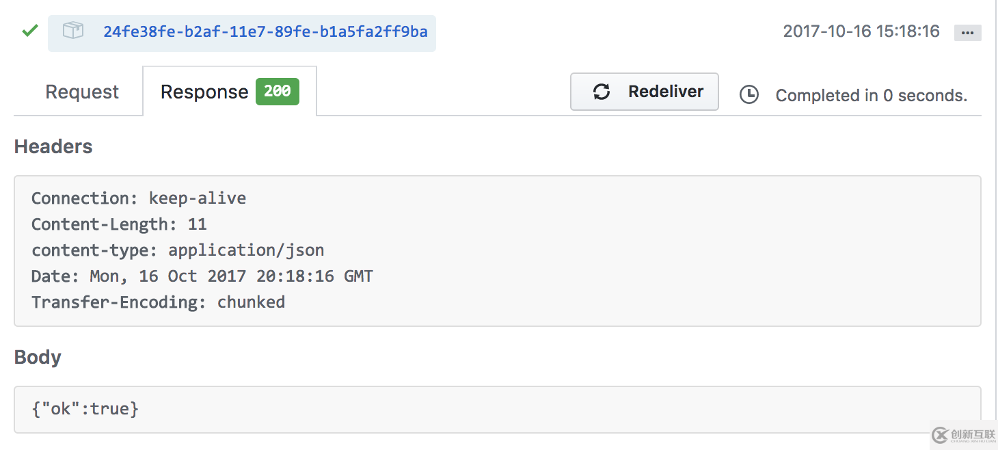Viewport: 998px width, 450px height.
Task: Click the green 200 status badge
Action: pos(277,92)
